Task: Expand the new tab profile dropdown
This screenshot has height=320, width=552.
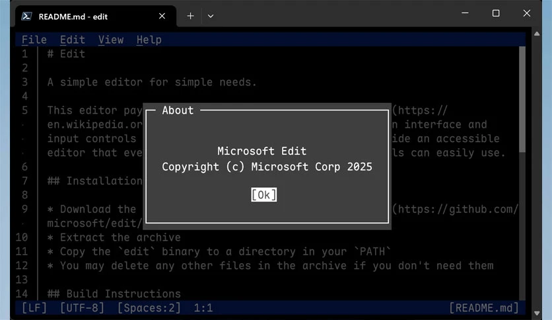Action: pos(211,17)
